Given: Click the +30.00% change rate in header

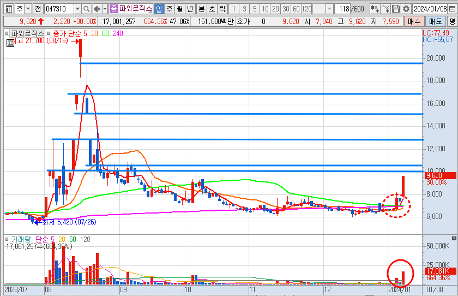Looking at the screenshot, I should (85, 21).
